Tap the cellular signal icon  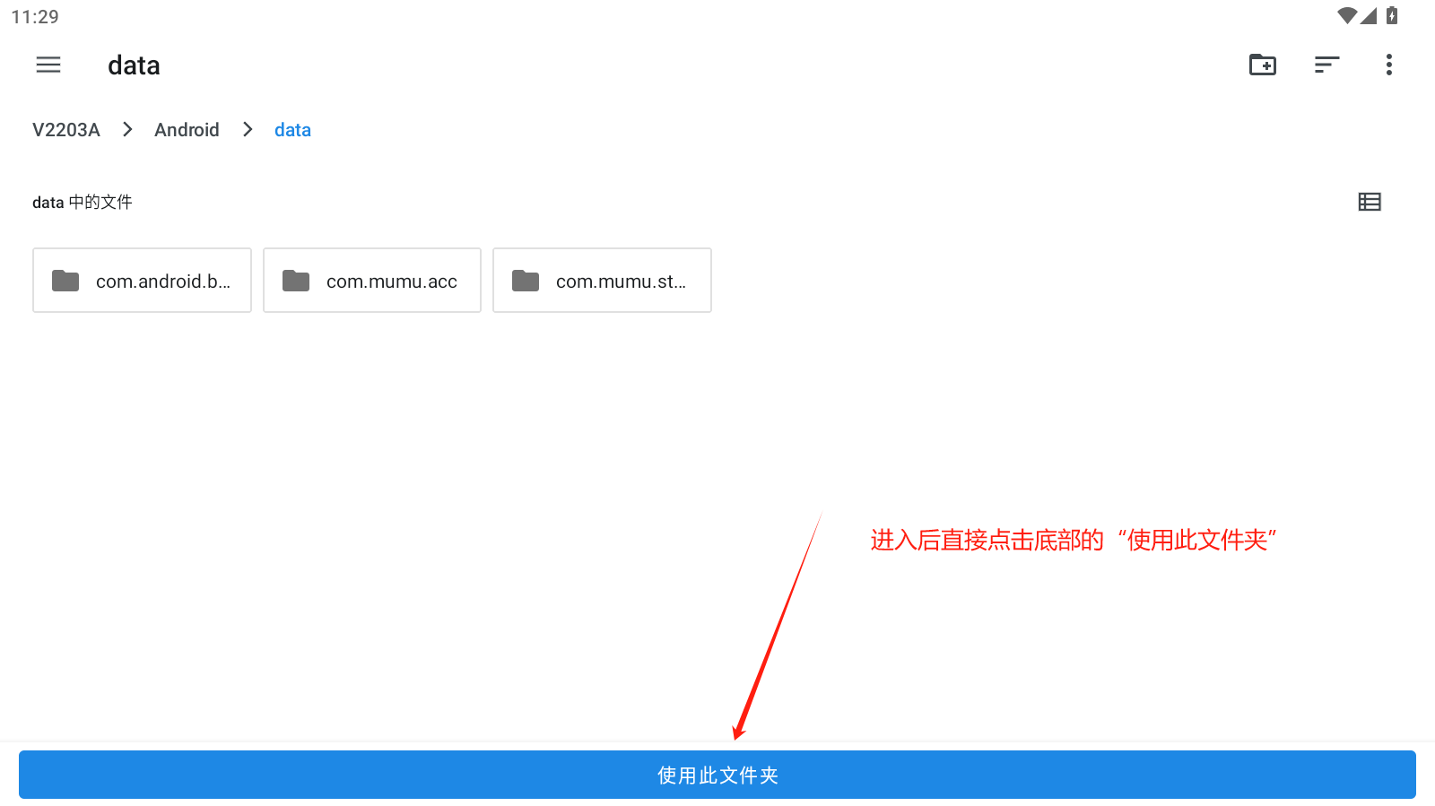point(1369,16)
